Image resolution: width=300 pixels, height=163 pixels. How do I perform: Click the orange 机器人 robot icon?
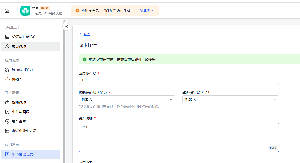[x=7, y=79]
